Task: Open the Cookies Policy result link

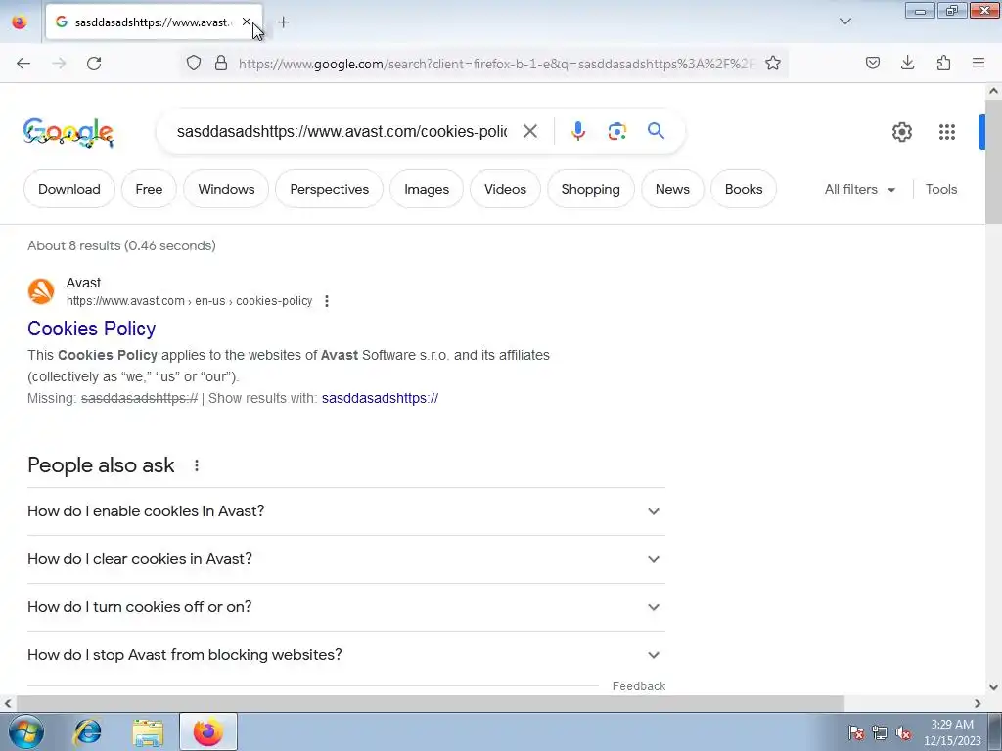Action: coord(91,329)
